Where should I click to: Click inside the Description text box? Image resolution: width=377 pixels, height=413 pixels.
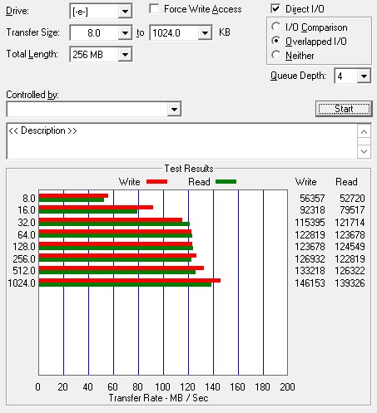click(x=182, y=141)
